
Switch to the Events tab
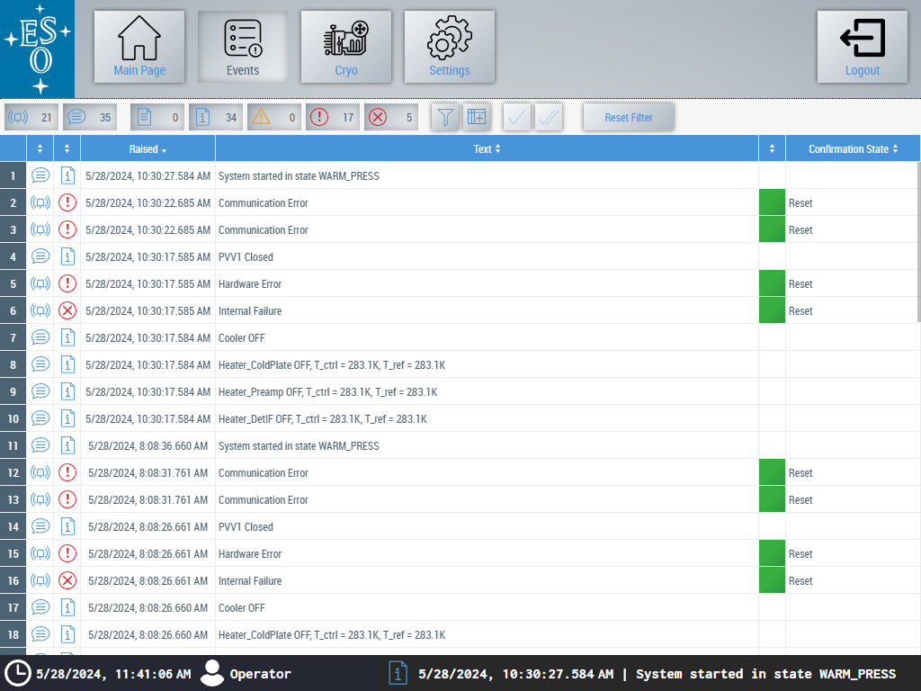(243, 47)
